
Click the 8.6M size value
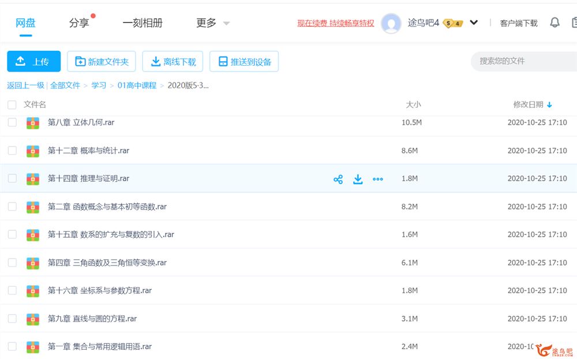(x=410, y=150)
